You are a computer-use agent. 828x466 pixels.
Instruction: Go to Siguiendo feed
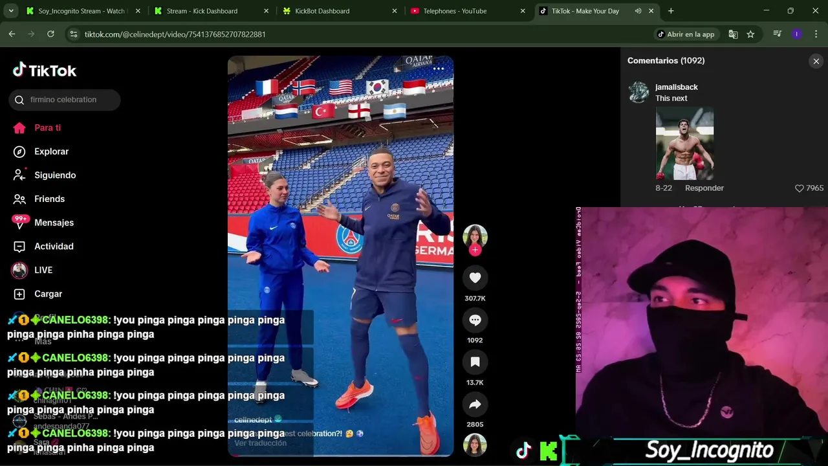pos(55,175)
